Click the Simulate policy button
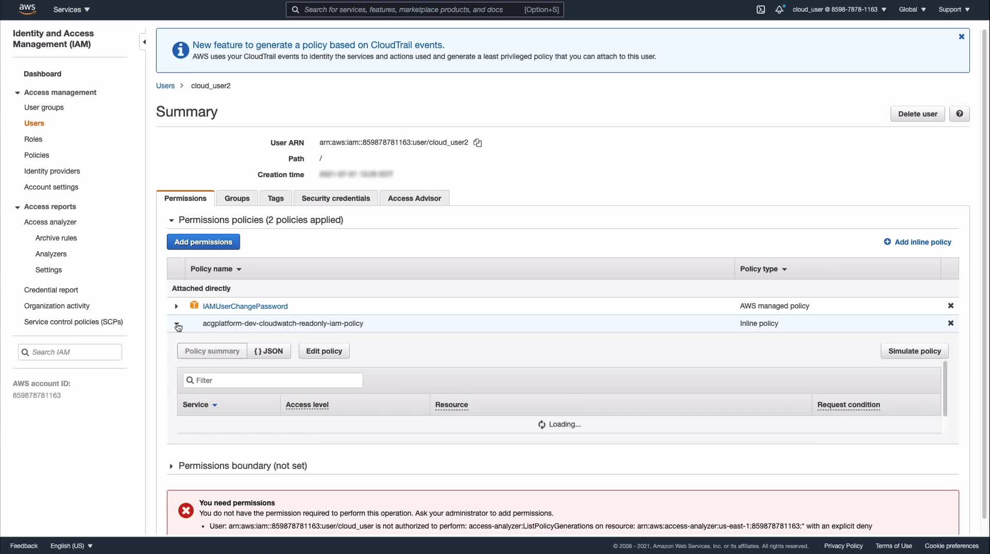The image size is (990, 554). (x=914, y=351)
